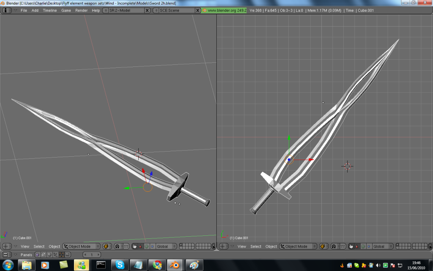Click the Editing context icon in Panels header
Screen dimensions: 433x271
pyautogui.click(x=62, y=254)
